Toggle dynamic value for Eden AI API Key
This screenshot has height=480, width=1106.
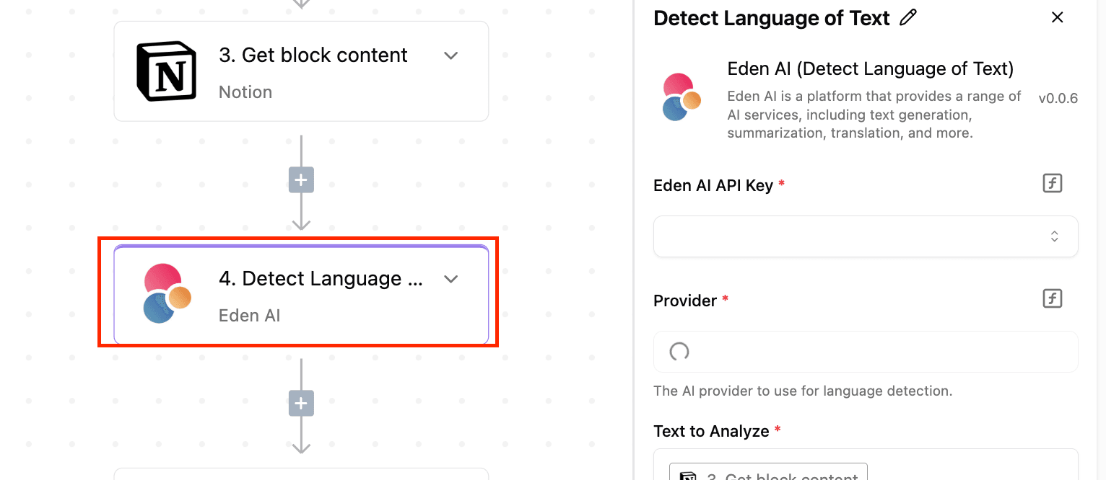(x=1053, y=184)
